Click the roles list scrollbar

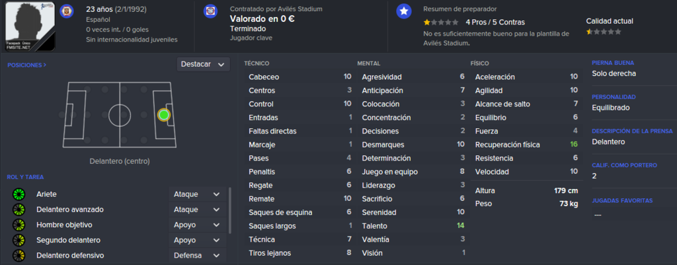(x=229, y=210)
